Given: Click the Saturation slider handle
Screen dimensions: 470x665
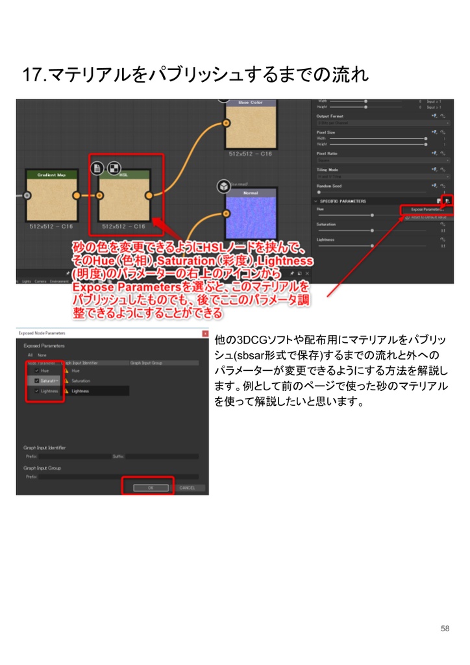Looking at the screenshot, I should pos(372,231).
